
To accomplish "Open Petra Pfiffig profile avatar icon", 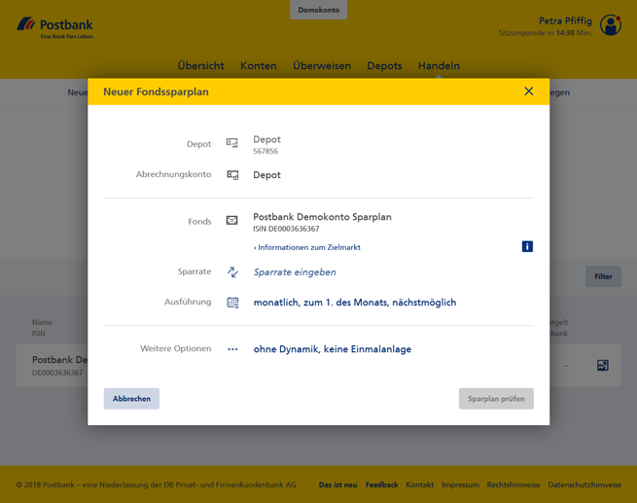I will [611, 25].
